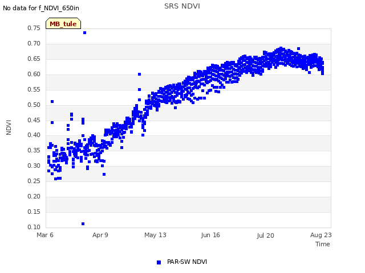Click the 0.40 y-axis tick label
The height and width of the screenshot is (273, 365).
click(34, 135)
